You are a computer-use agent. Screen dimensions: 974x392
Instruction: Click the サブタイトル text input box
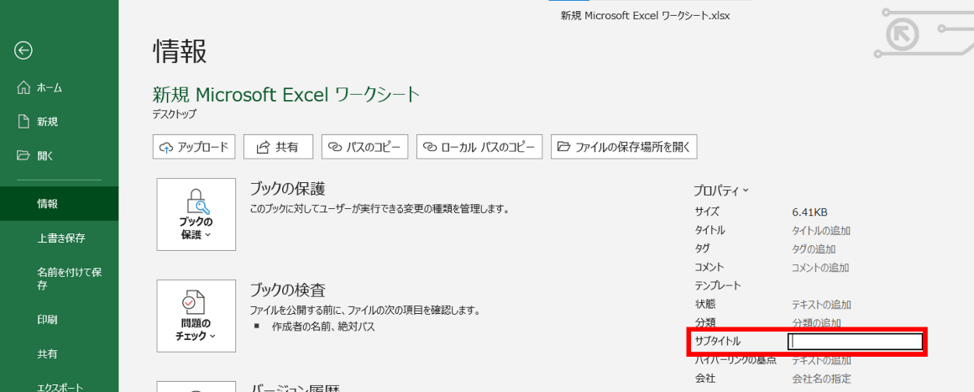(x=855, y=342)
